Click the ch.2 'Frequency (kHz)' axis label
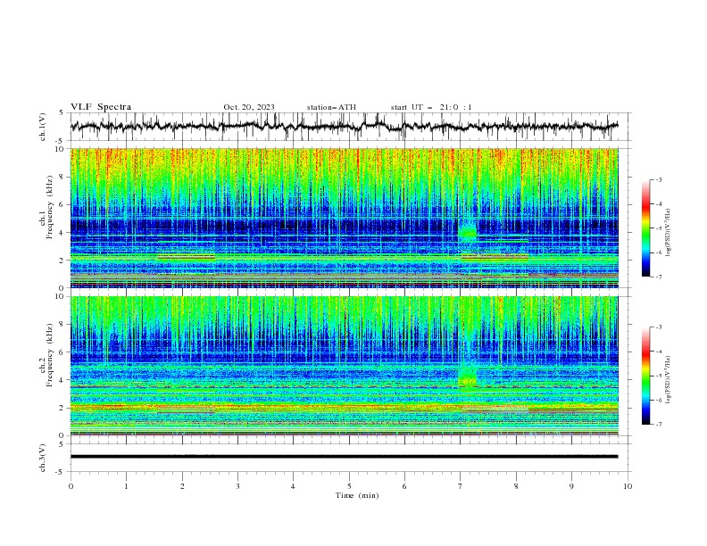The width and height of the screenshot is (707, 546). [50, 354]
